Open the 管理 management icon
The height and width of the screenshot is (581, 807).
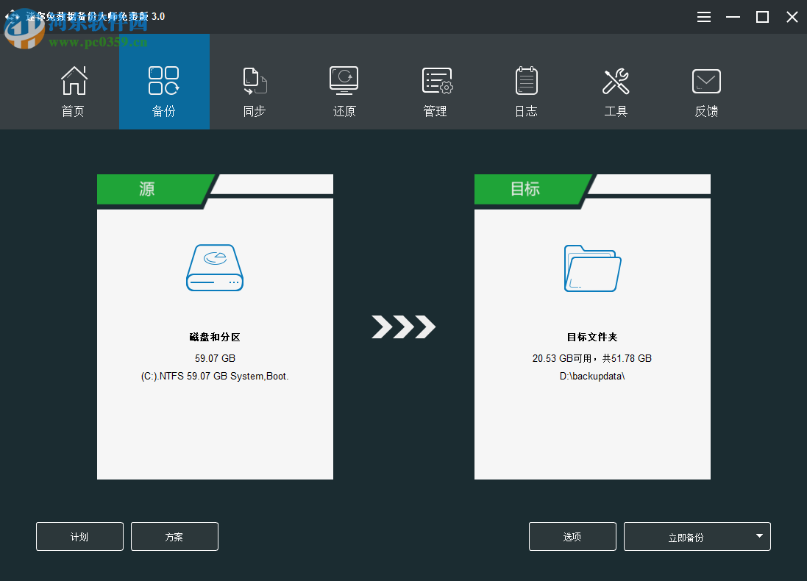[437, 81]
